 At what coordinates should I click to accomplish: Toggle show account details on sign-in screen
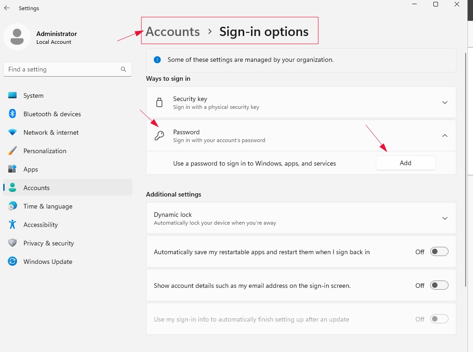(x=439, y=286)
